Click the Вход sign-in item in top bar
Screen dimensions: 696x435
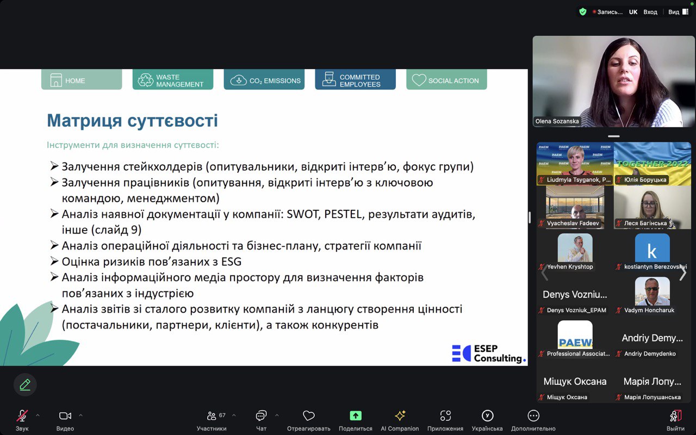point(650,12)
